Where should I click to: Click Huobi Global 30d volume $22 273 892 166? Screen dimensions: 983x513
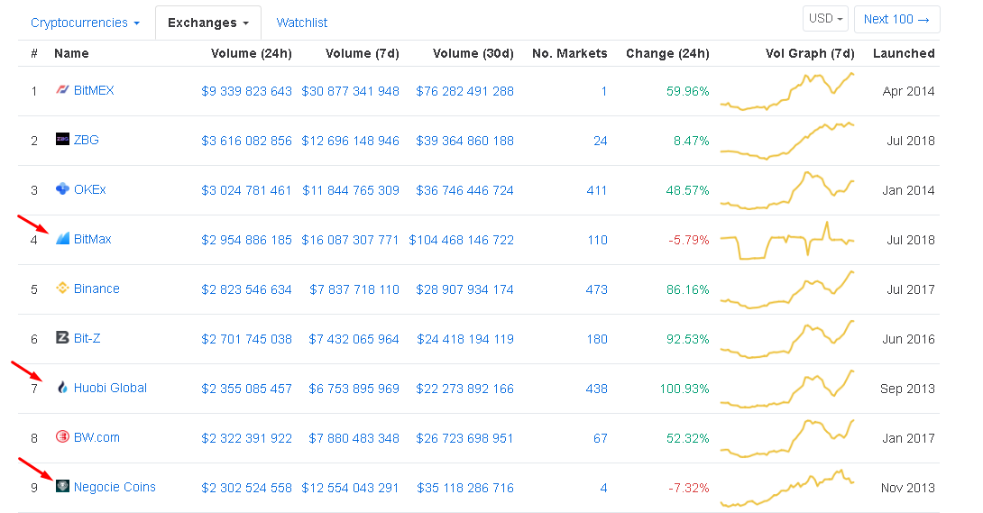[x=464, y=389]
